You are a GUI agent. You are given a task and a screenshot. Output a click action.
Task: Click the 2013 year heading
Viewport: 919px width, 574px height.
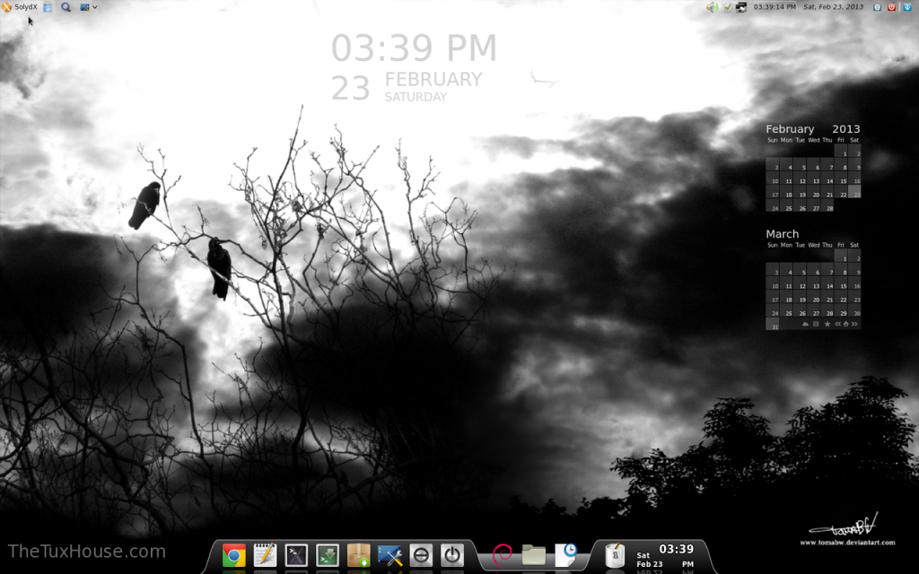(845, 129)
